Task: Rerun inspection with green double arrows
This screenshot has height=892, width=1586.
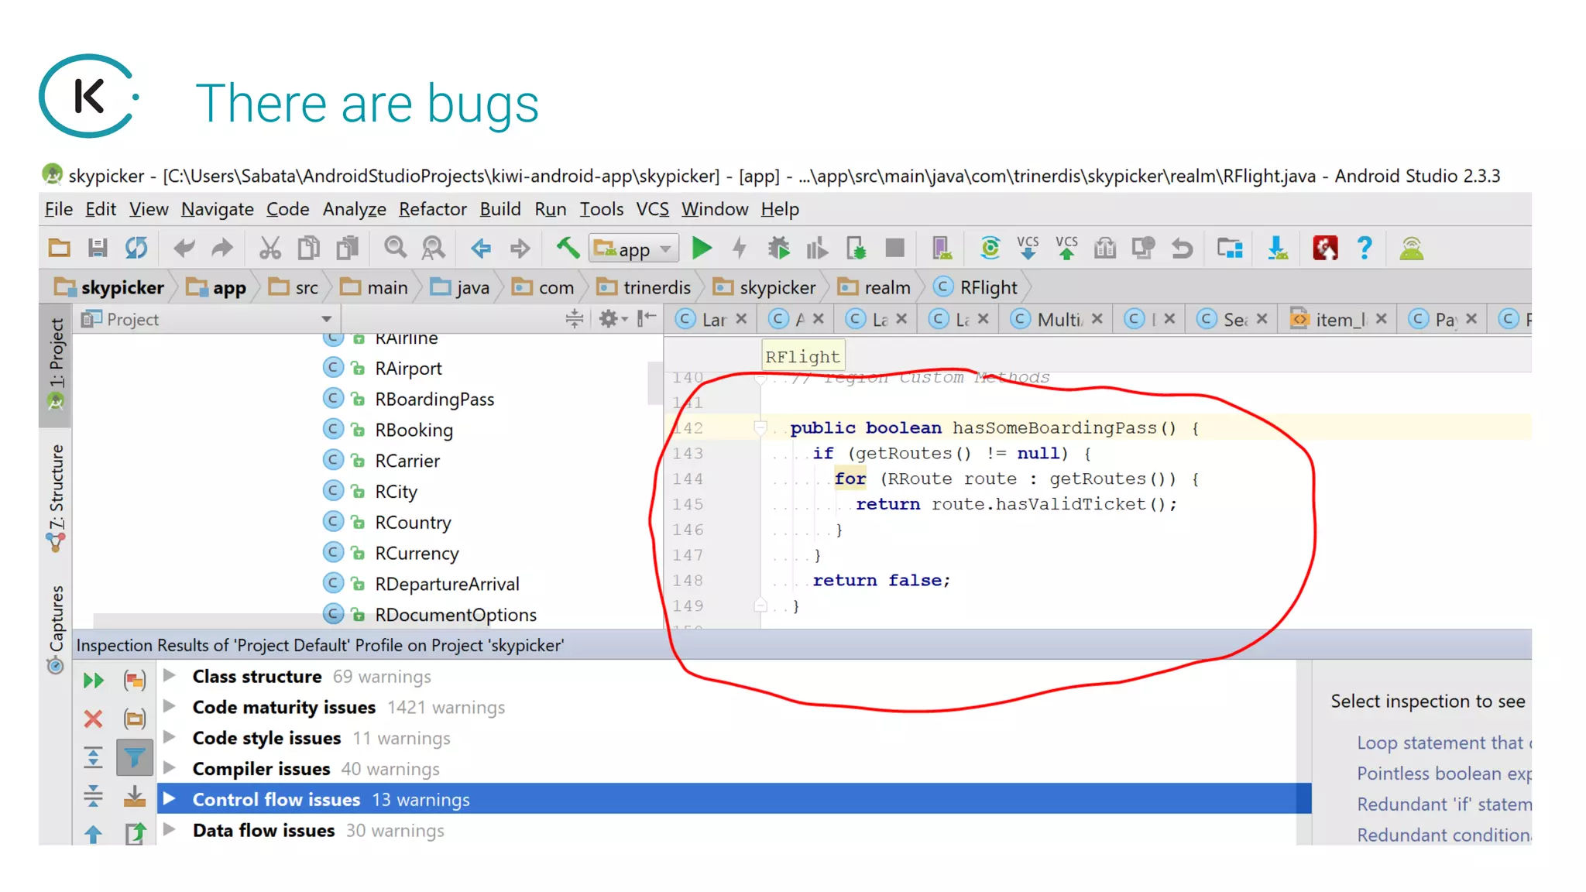Action: (x=94, y=681)
